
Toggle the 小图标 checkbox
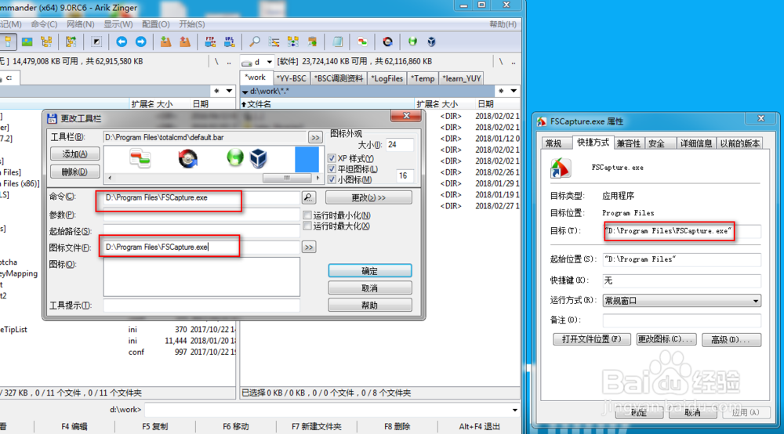point(332,180)
